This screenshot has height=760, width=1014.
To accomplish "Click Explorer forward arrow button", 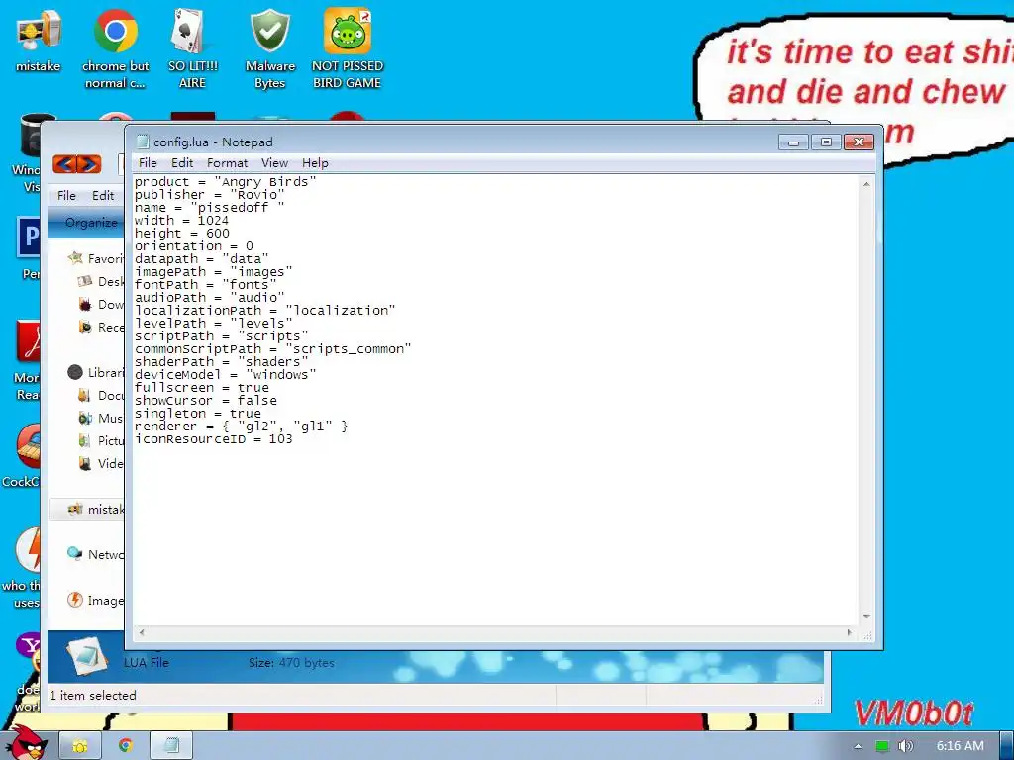I will click(x=90, y=164).
